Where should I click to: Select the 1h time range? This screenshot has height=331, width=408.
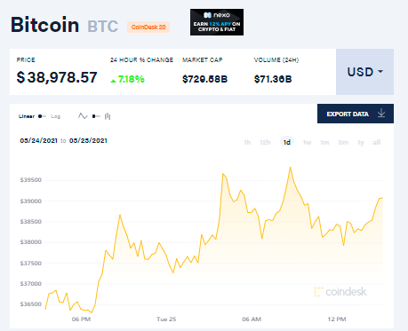(247, 142)
